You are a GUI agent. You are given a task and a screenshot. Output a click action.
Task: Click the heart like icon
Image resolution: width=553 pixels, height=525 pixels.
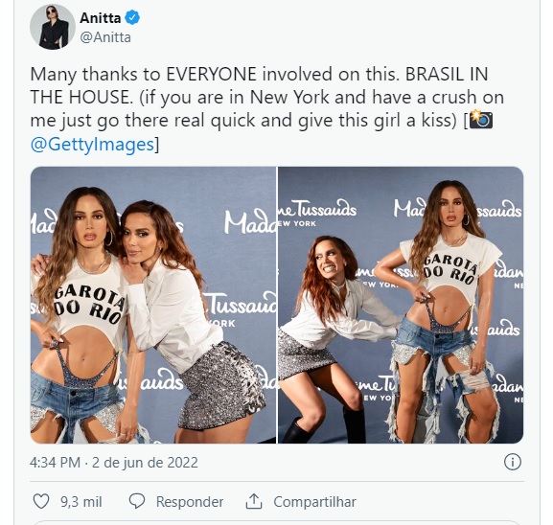(41, 501)
